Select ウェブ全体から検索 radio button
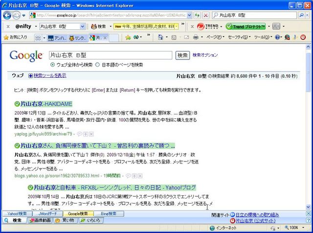The width and height of the screenshot is (313, 233). 52,65
